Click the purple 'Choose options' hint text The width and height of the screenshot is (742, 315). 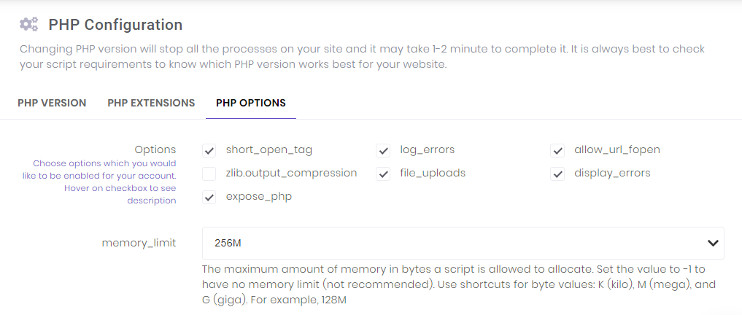(x=104, y=182)
